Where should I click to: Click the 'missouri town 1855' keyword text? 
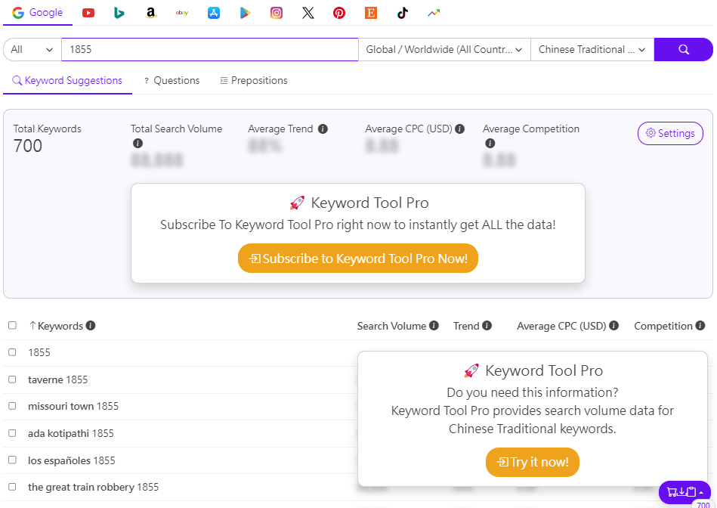[73, 407]
